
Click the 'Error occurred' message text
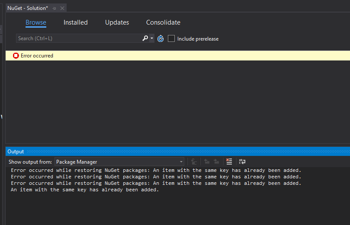tap(37, 56)
